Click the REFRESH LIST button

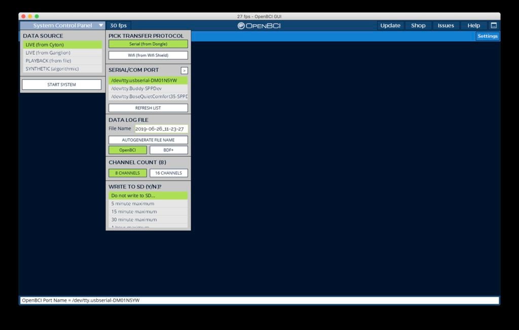point(148,108)
